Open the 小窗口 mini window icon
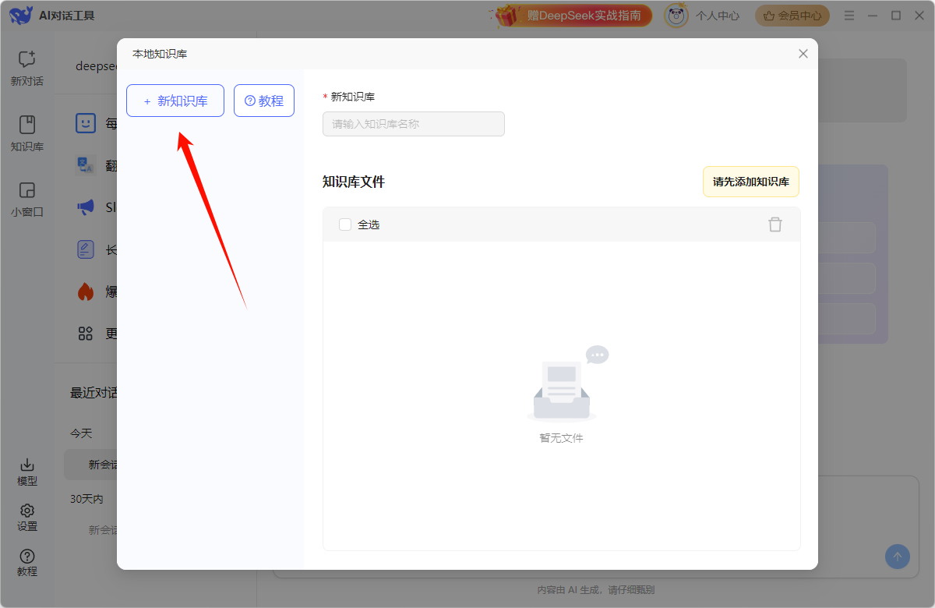Screen dimensions: 935x608 27,191
